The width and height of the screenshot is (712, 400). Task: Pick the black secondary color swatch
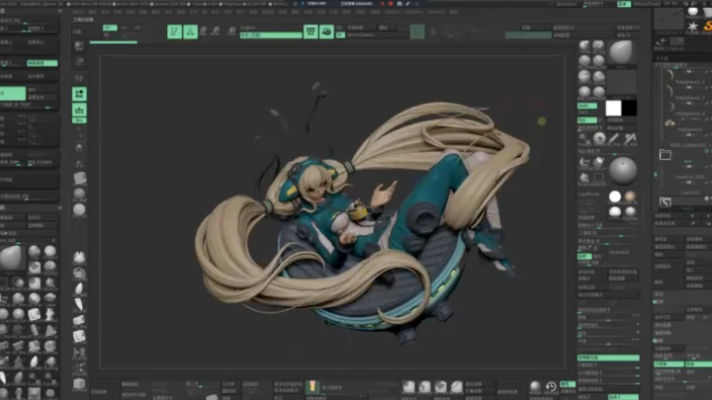pyautogui.click(x=629, y=108)
